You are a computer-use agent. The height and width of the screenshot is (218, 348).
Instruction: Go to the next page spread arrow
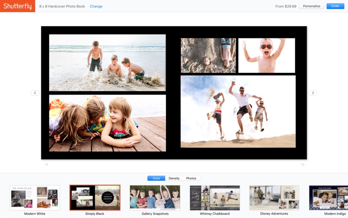tap(313, 93)
